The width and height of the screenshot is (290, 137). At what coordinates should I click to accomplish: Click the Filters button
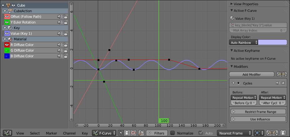coord(157,133)
